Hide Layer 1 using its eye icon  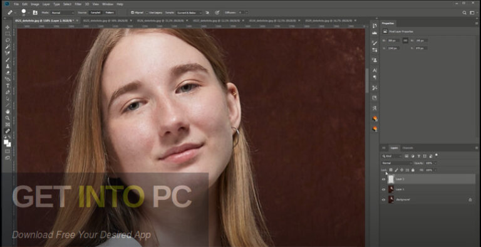[383, 189]
